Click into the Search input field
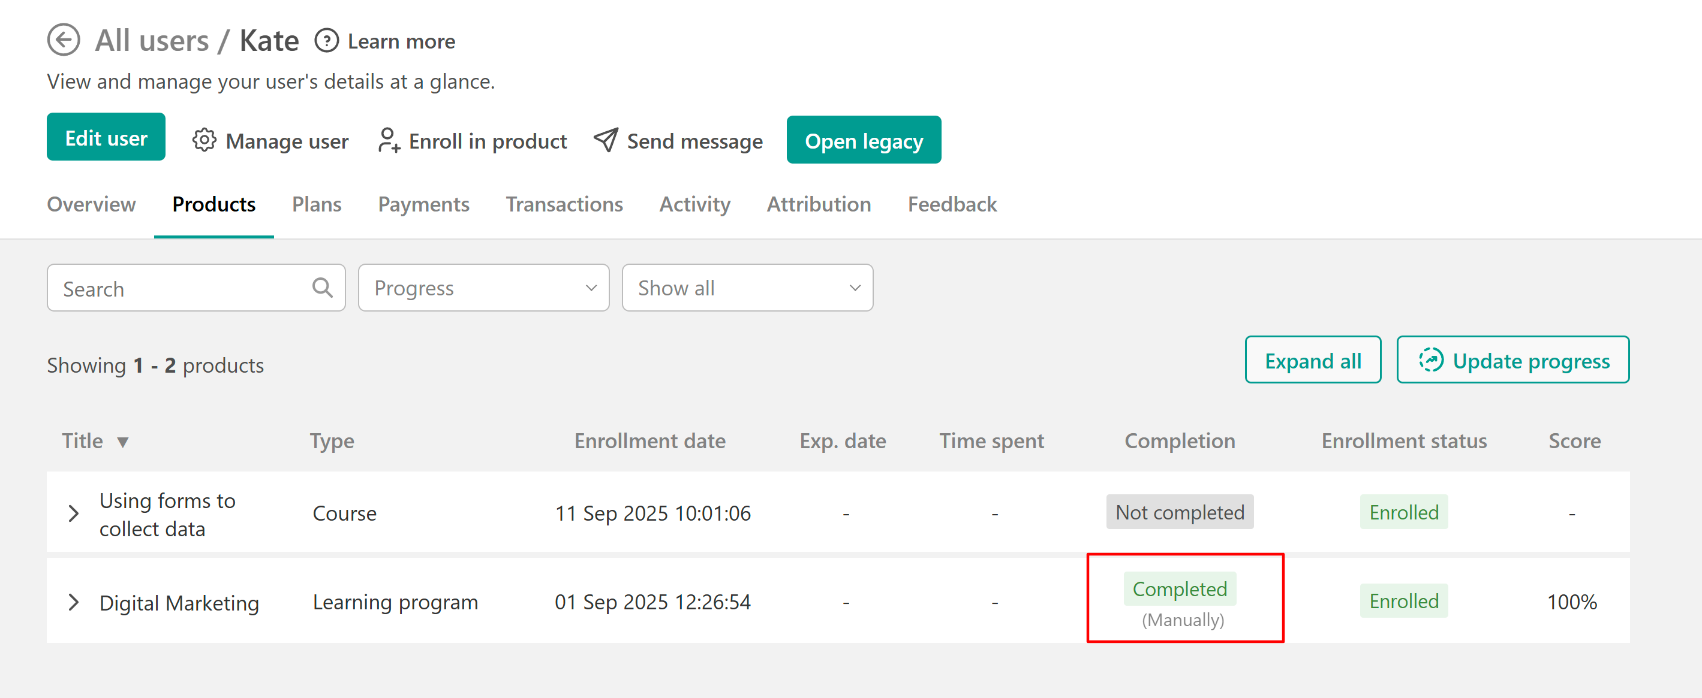 178,289
